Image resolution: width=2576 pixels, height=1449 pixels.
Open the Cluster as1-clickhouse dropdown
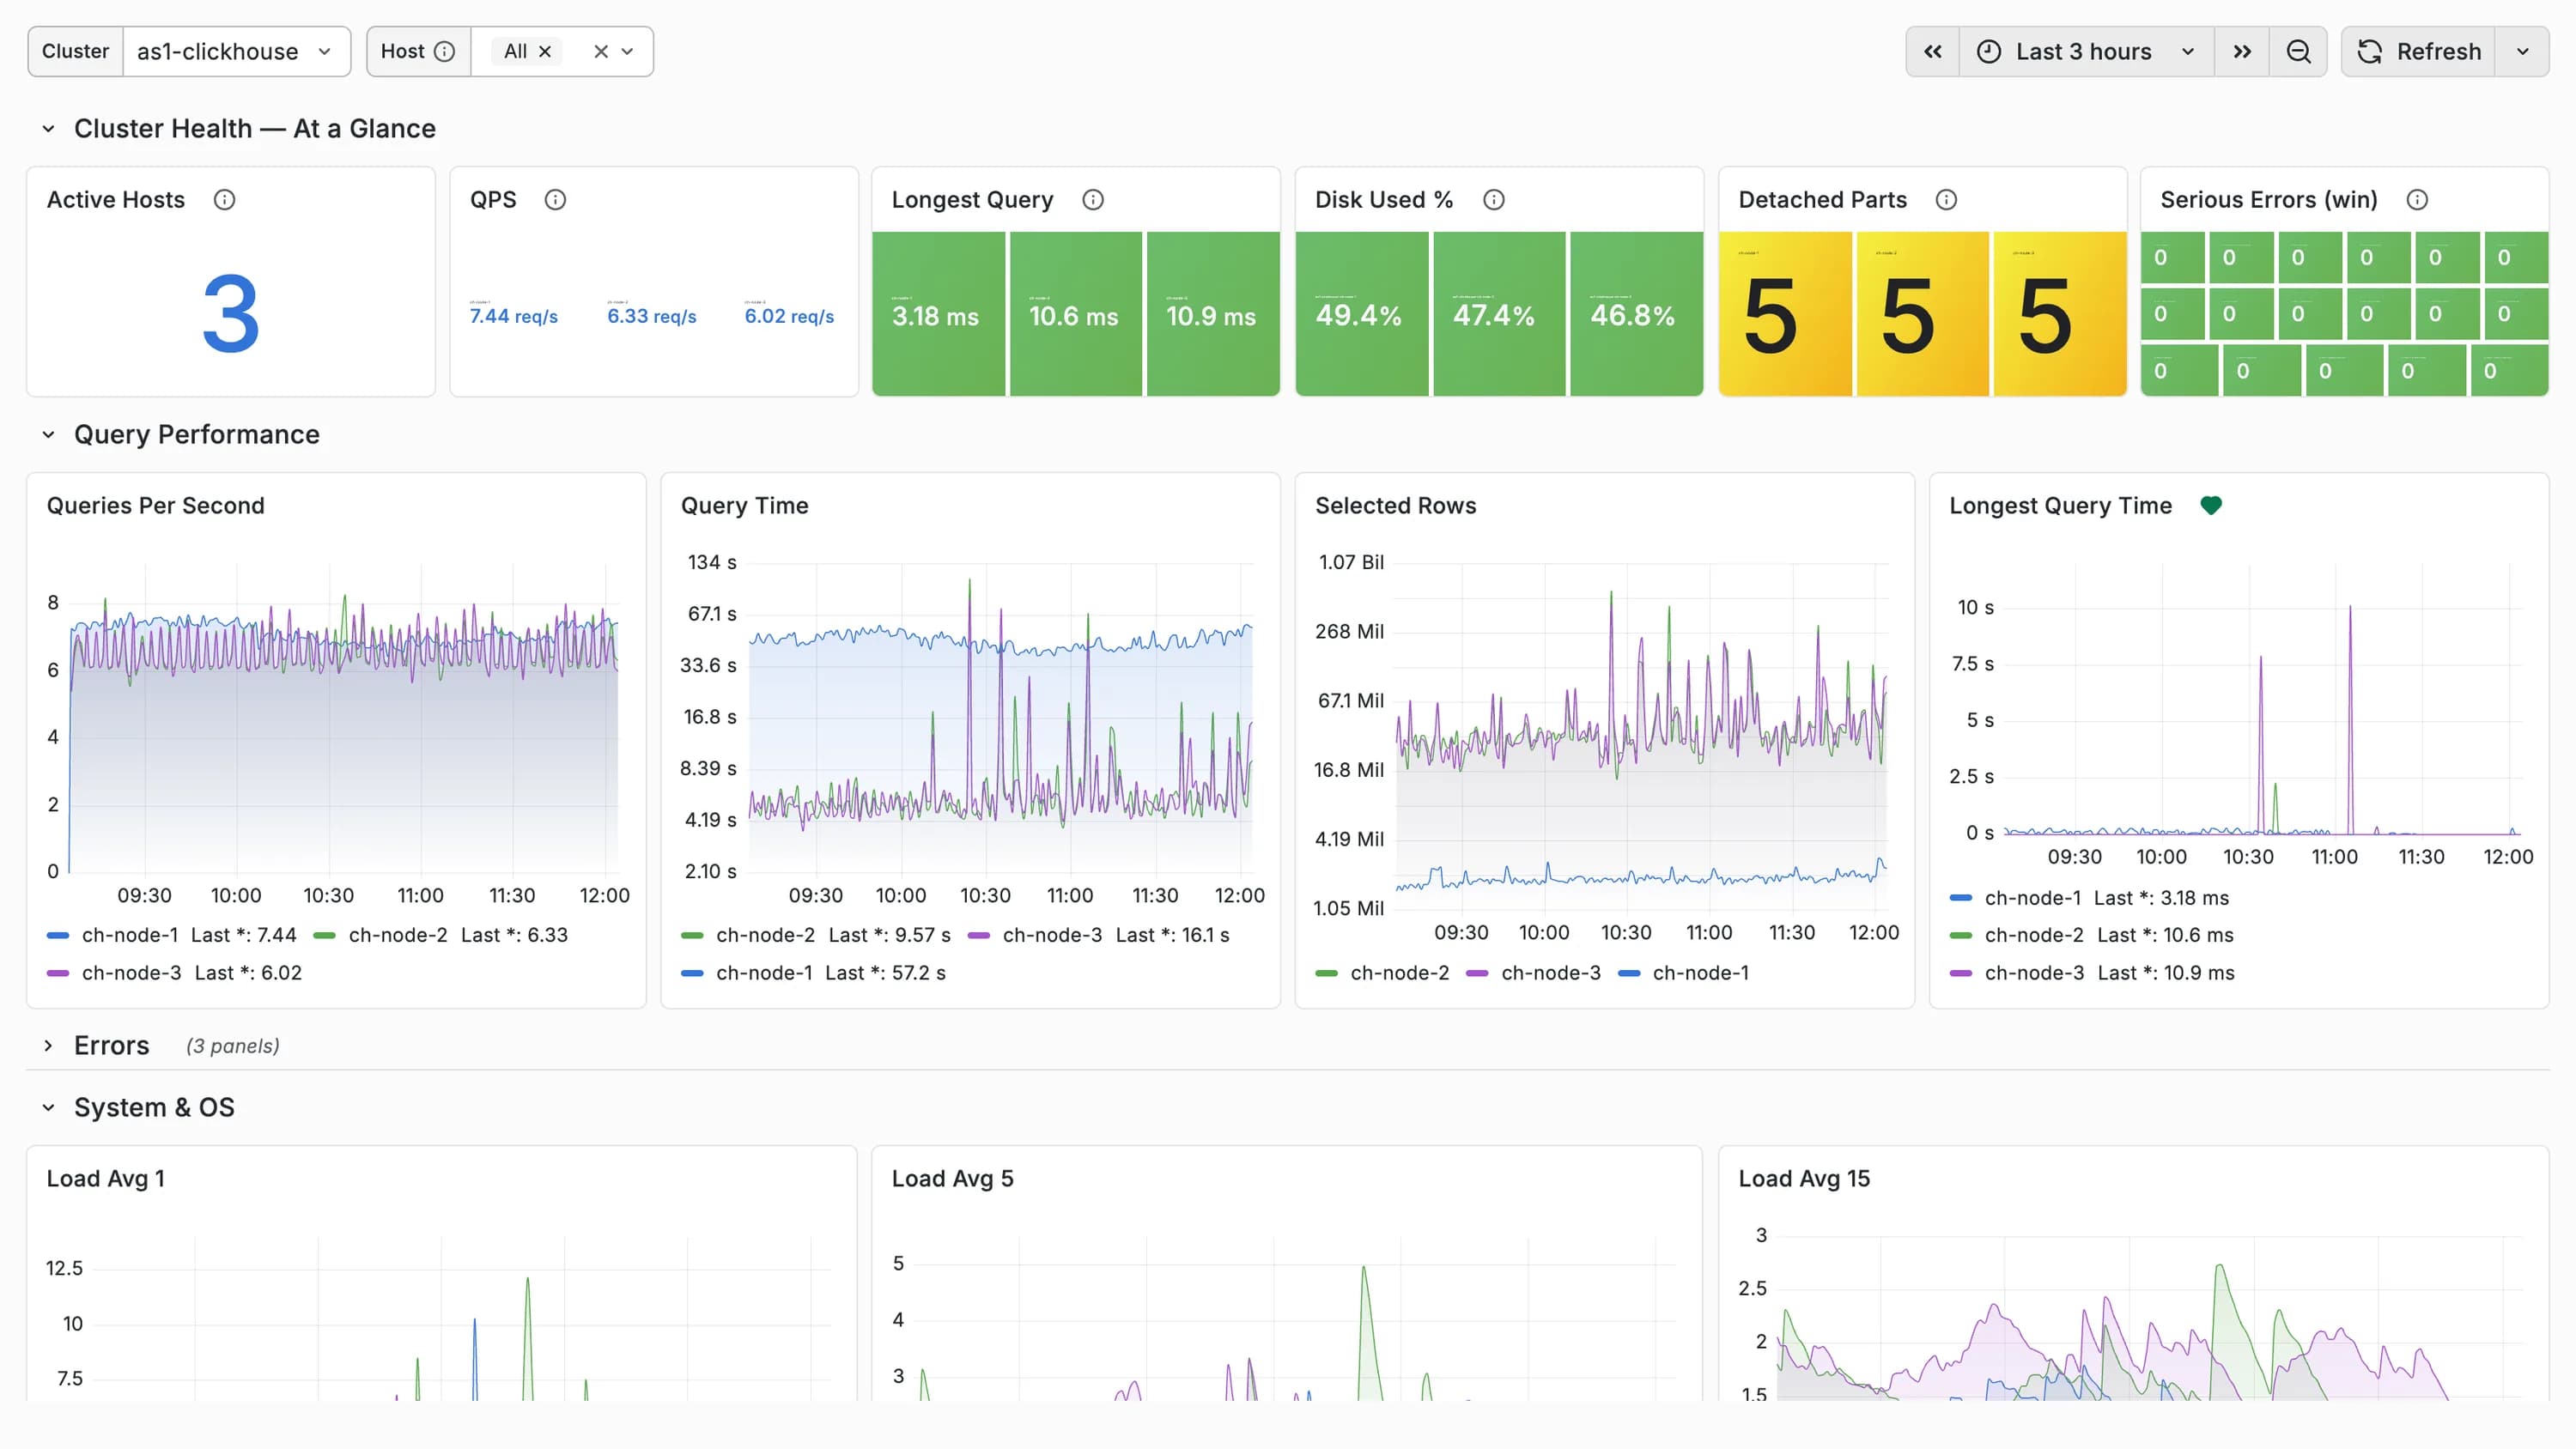[236, 51]
